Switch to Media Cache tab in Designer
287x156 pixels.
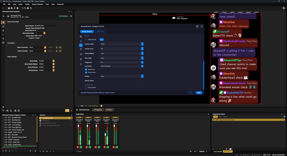(100, 32)
